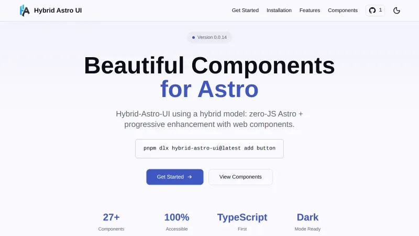
Task: Click the blue "for Astro" heading text
Action: coord(210,89)
